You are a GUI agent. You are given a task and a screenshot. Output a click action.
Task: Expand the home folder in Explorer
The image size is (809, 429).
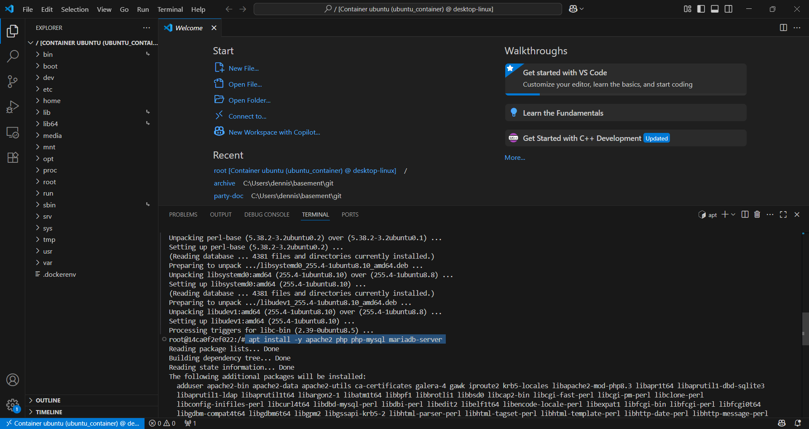(53, 101)
